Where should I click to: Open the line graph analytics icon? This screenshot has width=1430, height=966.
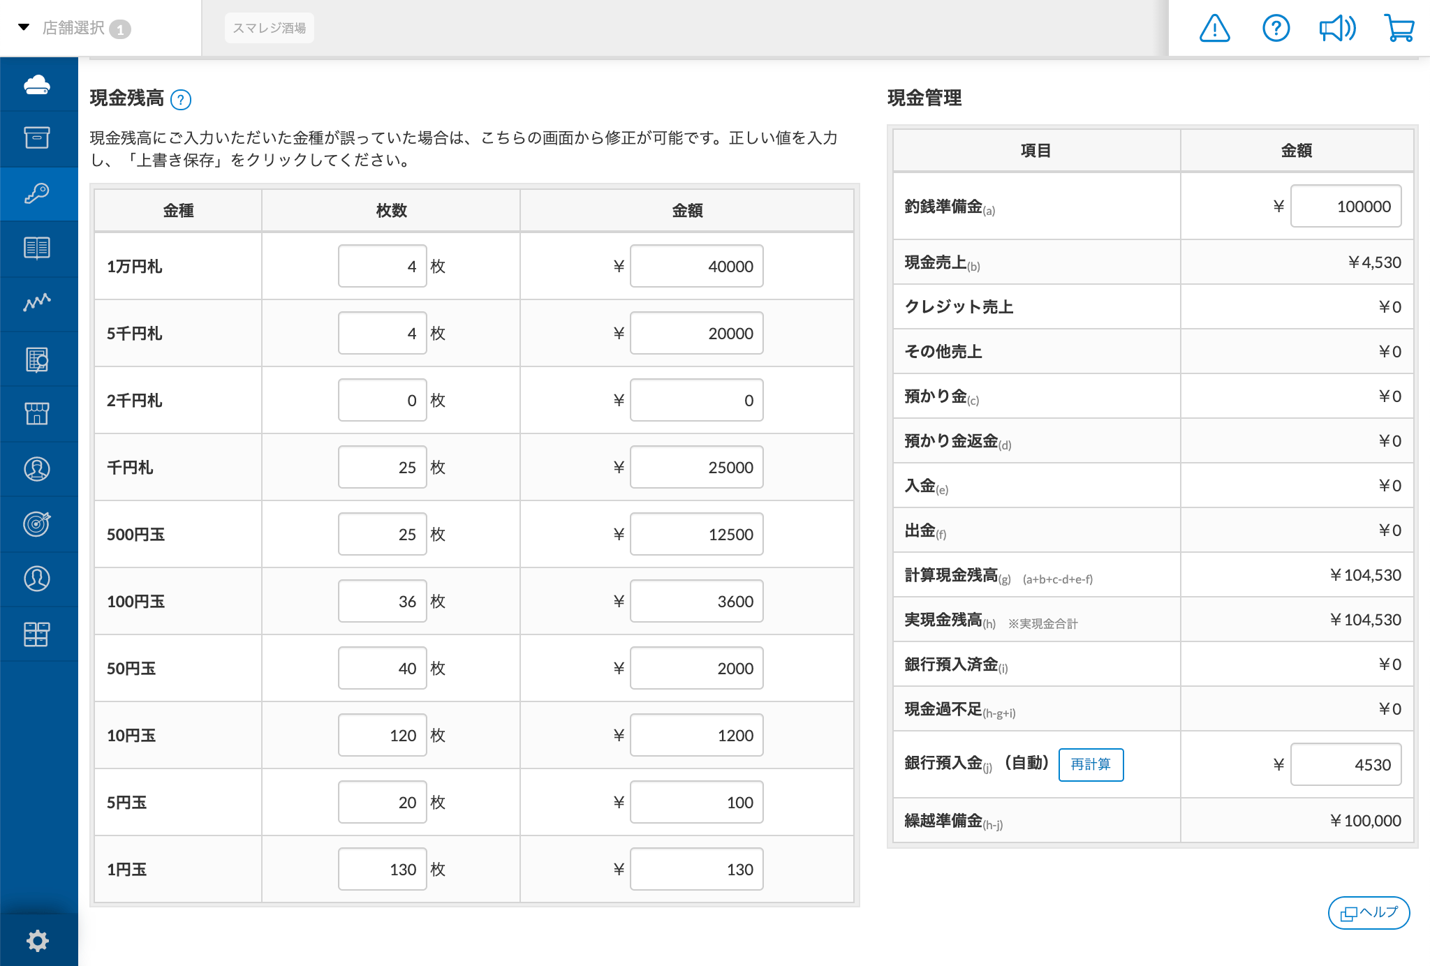coord(37,302)
